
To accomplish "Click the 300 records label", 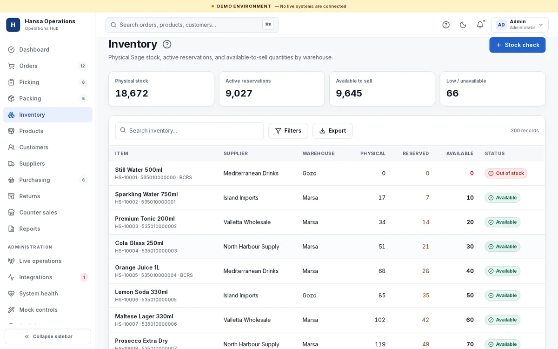I will (525, 131).
